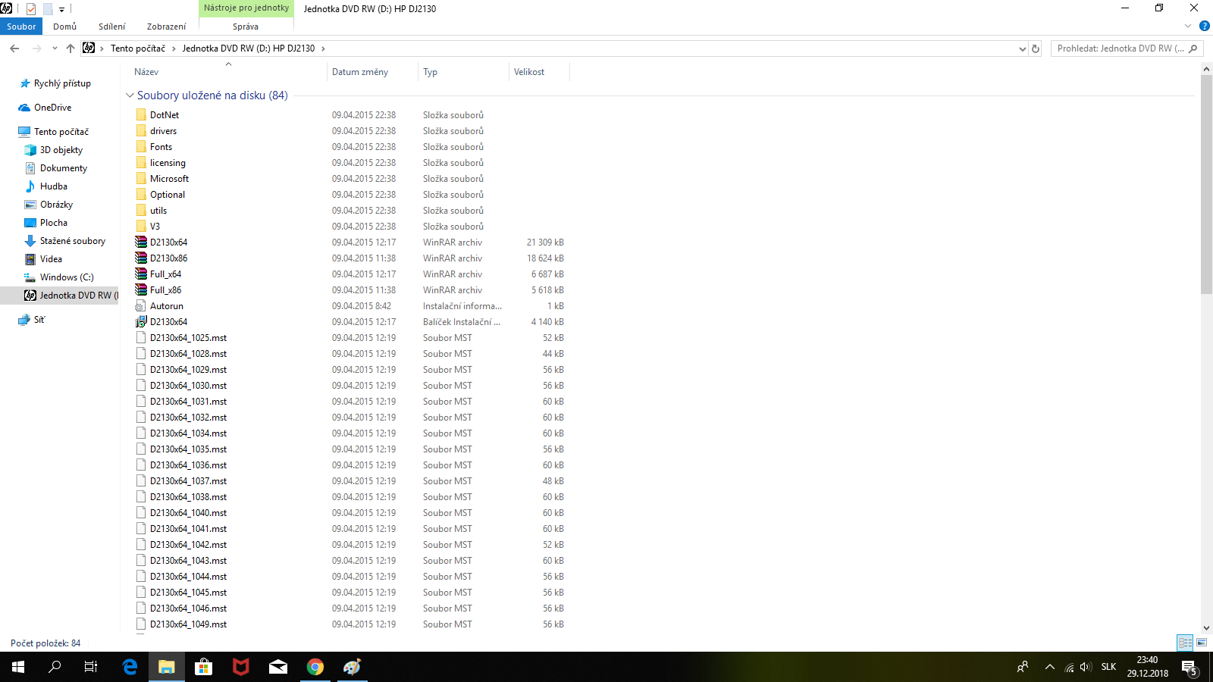The width and height of the screenshot is (1213, 682).
Task: Click the Up one level arrow
Action: [71, 48]
